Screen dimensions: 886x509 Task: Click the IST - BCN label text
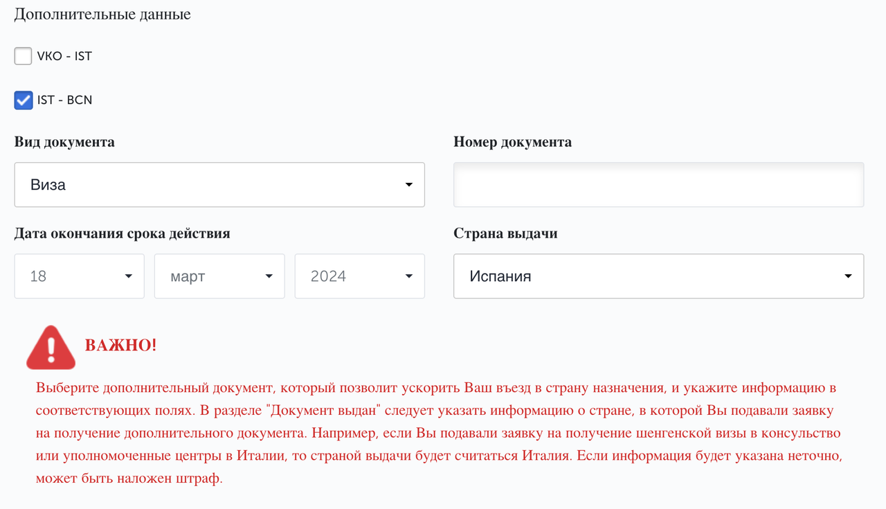tap(64, 100)
